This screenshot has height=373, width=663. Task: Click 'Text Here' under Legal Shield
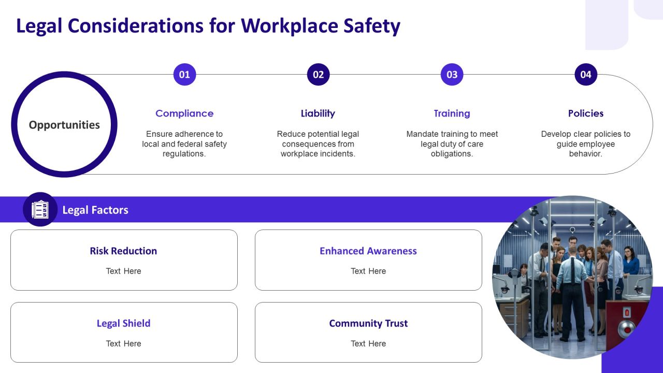coord(123,343)
